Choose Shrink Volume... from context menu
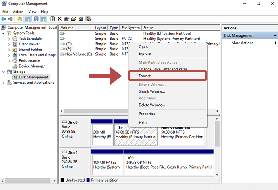 tap(168, 91)
